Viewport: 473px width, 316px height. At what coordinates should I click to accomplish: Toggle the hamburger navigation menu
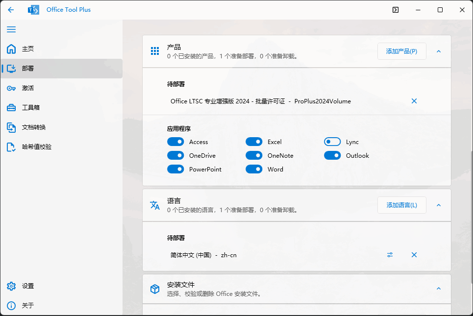11,29
